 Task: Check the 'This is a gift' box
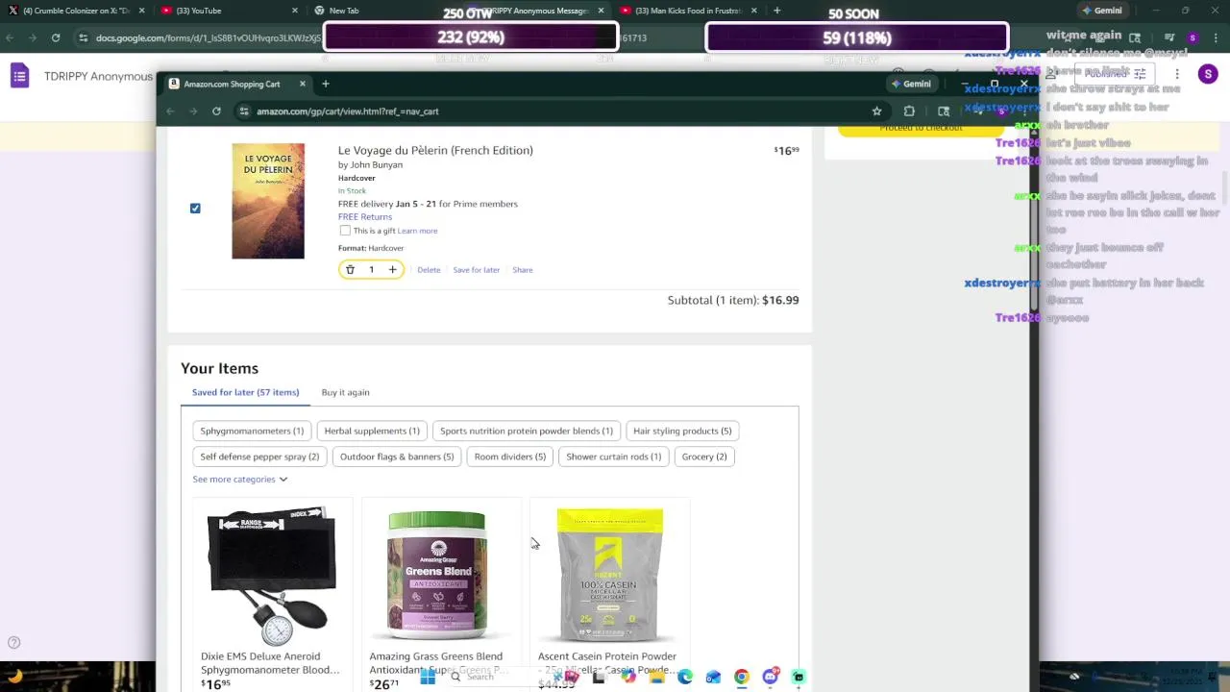point(345,231)
